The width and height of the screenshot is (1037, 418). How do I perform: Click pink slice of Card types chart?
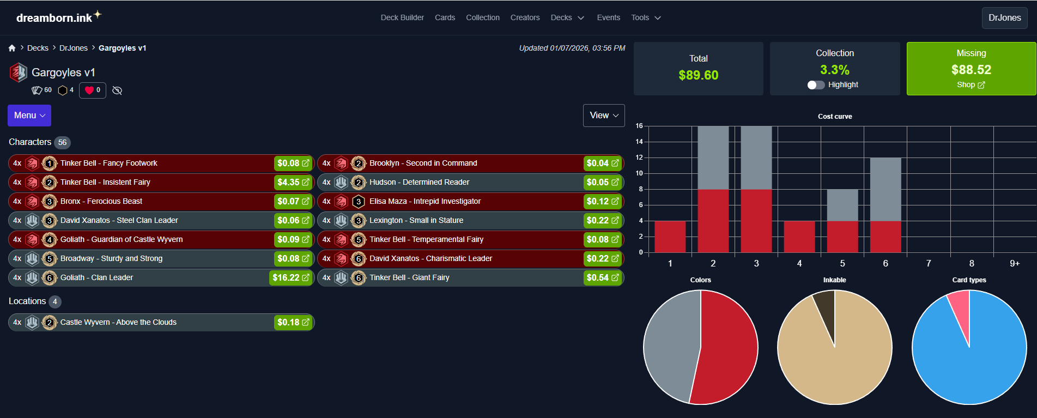961,311
